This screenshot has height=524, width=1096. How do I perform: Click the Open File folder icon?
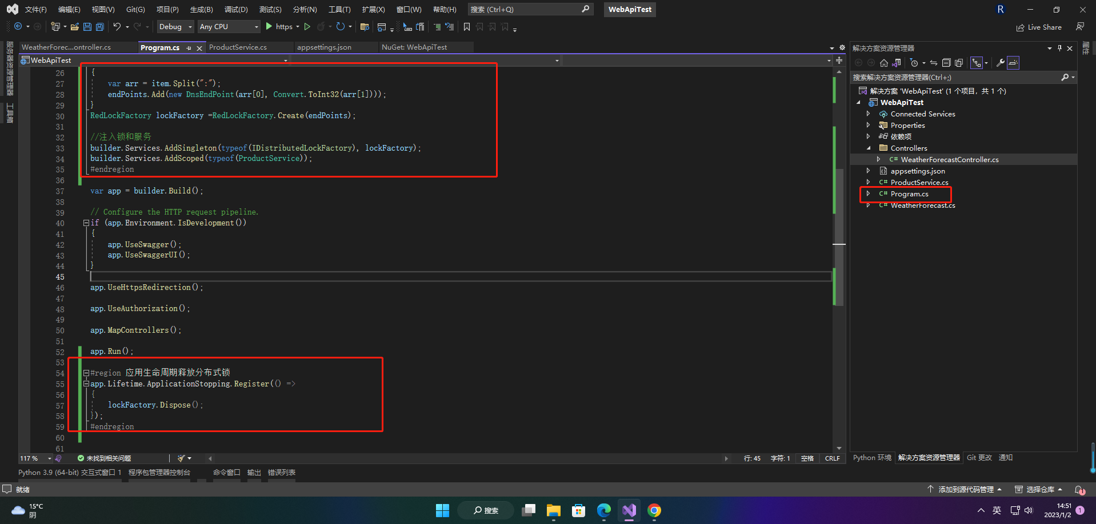74,27
